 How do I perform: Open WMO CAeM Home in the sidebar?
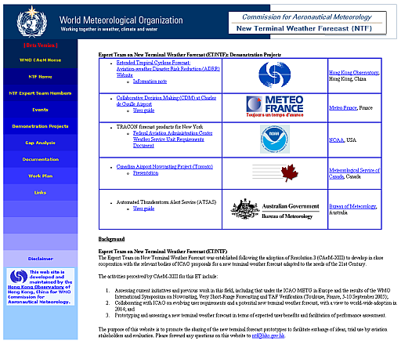click(41, 60)
